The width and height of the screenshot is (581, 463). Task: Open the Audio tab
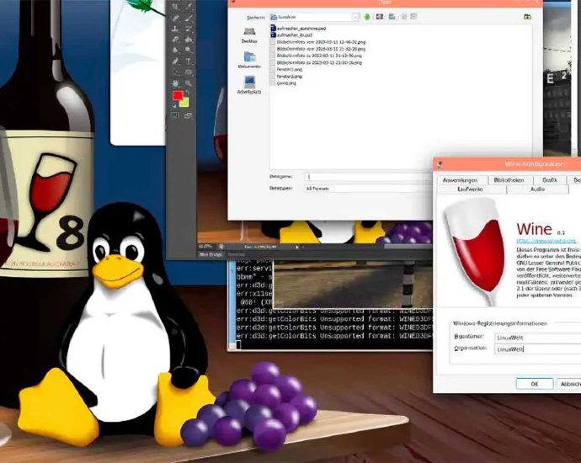point(538,189)
